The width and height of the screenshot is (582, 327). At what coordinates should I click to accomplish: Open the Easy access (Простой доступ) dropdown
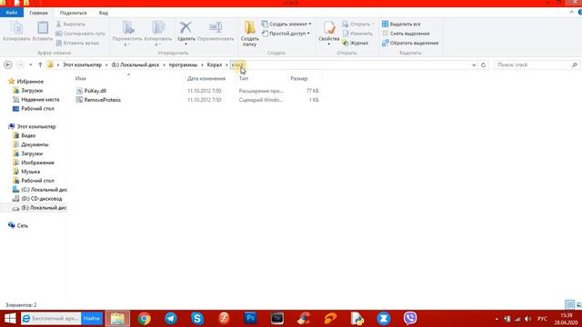[x=286, y=34]
